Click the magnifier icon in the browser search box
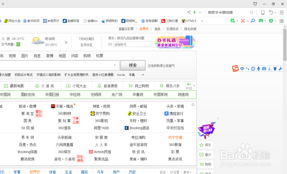287x174 pixels. coord(252,12)
